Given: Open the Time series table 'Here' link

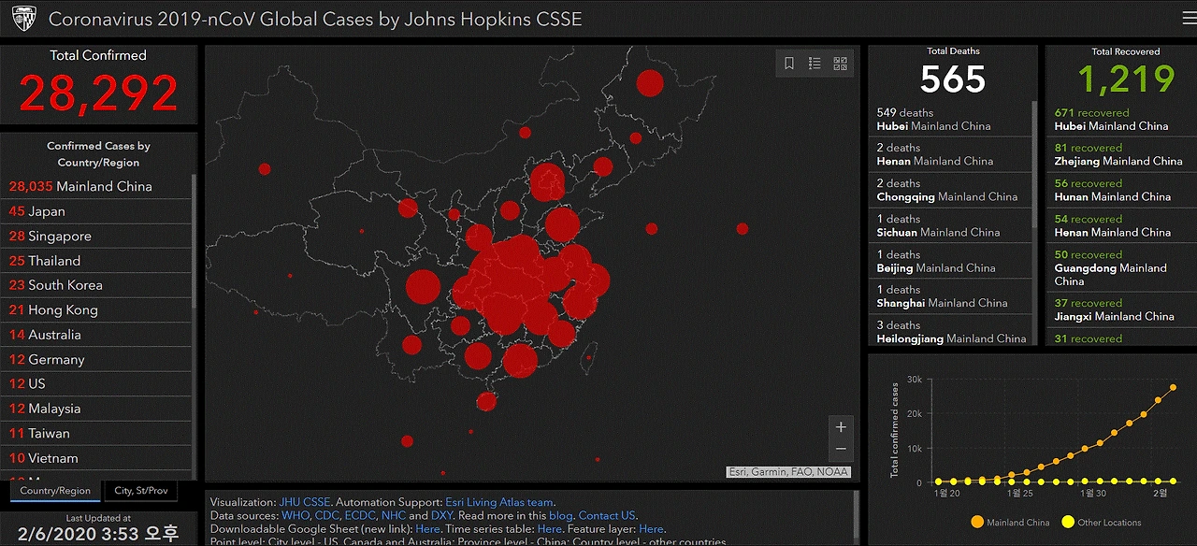Looking at the screenshot, I should coord(550,529).
